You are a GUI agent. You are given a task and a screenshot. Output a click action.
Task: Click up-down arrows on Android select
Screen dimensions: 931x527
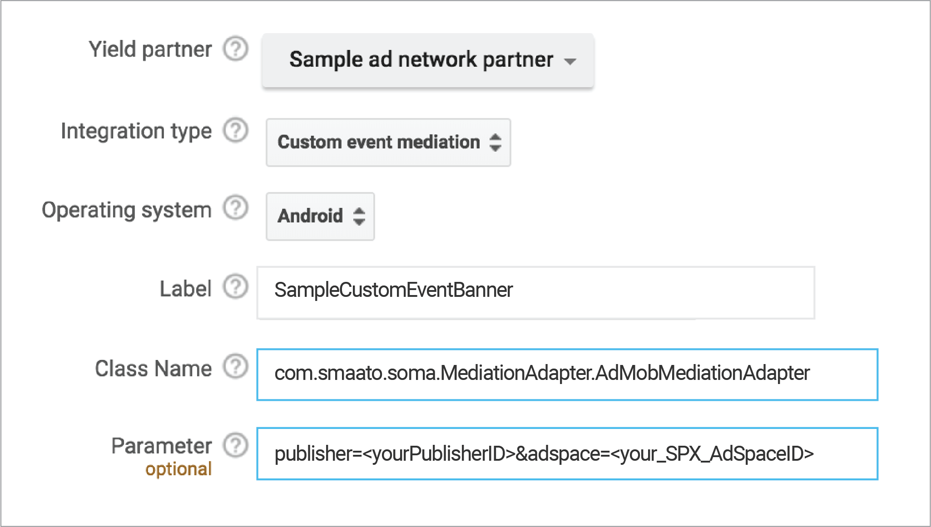[x=359, y=216]
